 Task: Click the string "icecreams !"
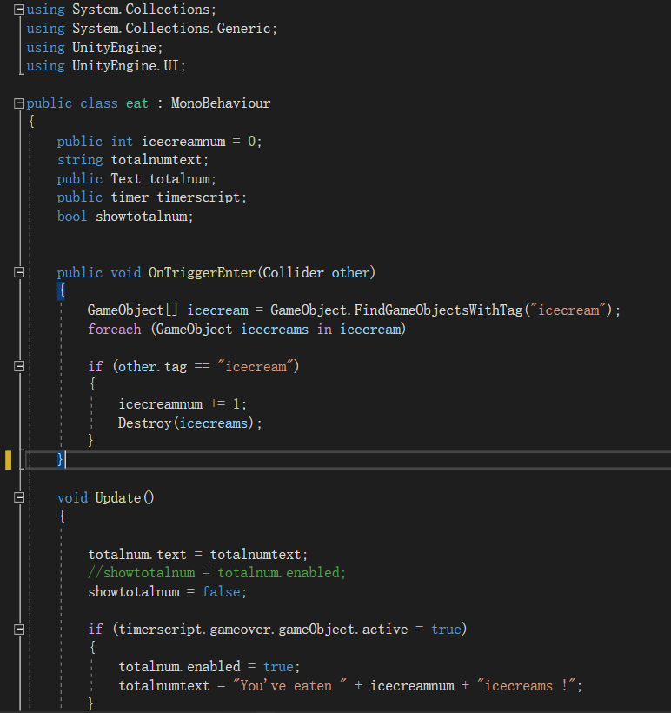[x=527, y=686]
